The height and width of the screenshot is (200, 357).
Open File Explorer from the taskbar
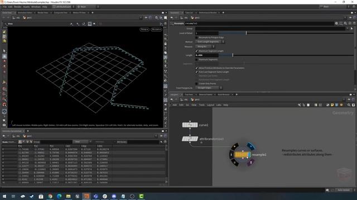[x=68, y=196]
